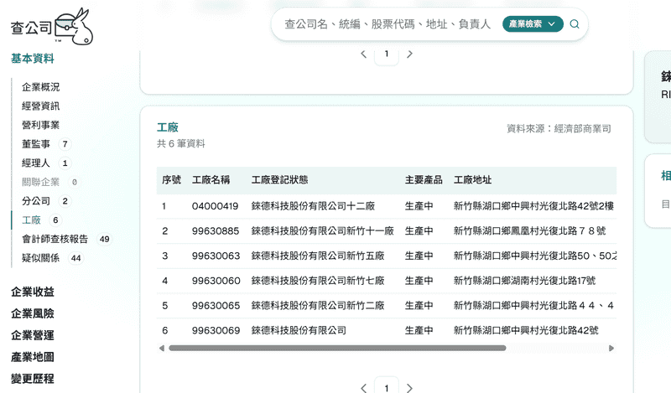
Task: Go to next page above 工廠 section
Action: [409, 54]
